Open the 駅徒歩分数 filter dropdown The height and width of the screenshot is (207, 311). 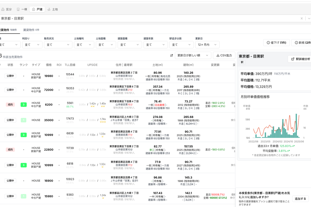pyautogui.click(x=181, y=45)
